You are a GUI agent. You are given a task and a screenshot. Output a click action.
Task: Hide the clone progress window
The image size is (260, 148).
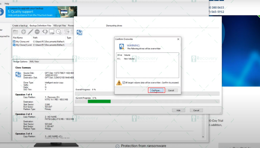pos(178,110)
